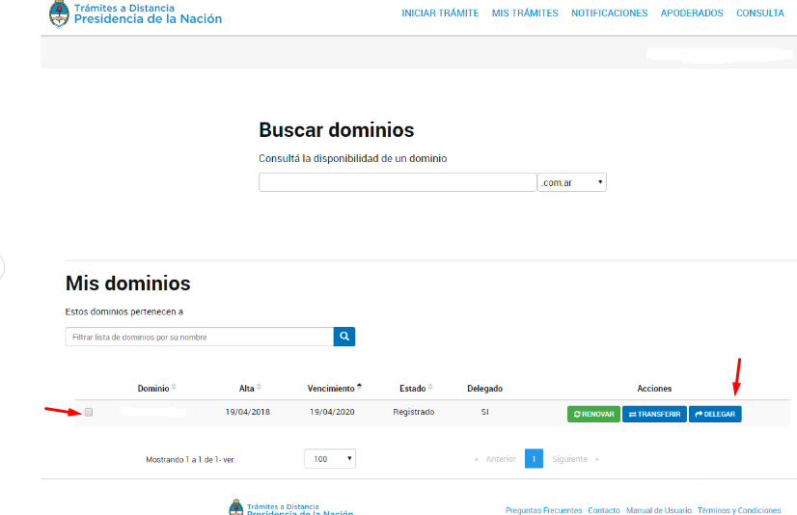Open the Manual de Usuario link
The image size is (797, 515).
click(x=658, y=510)
